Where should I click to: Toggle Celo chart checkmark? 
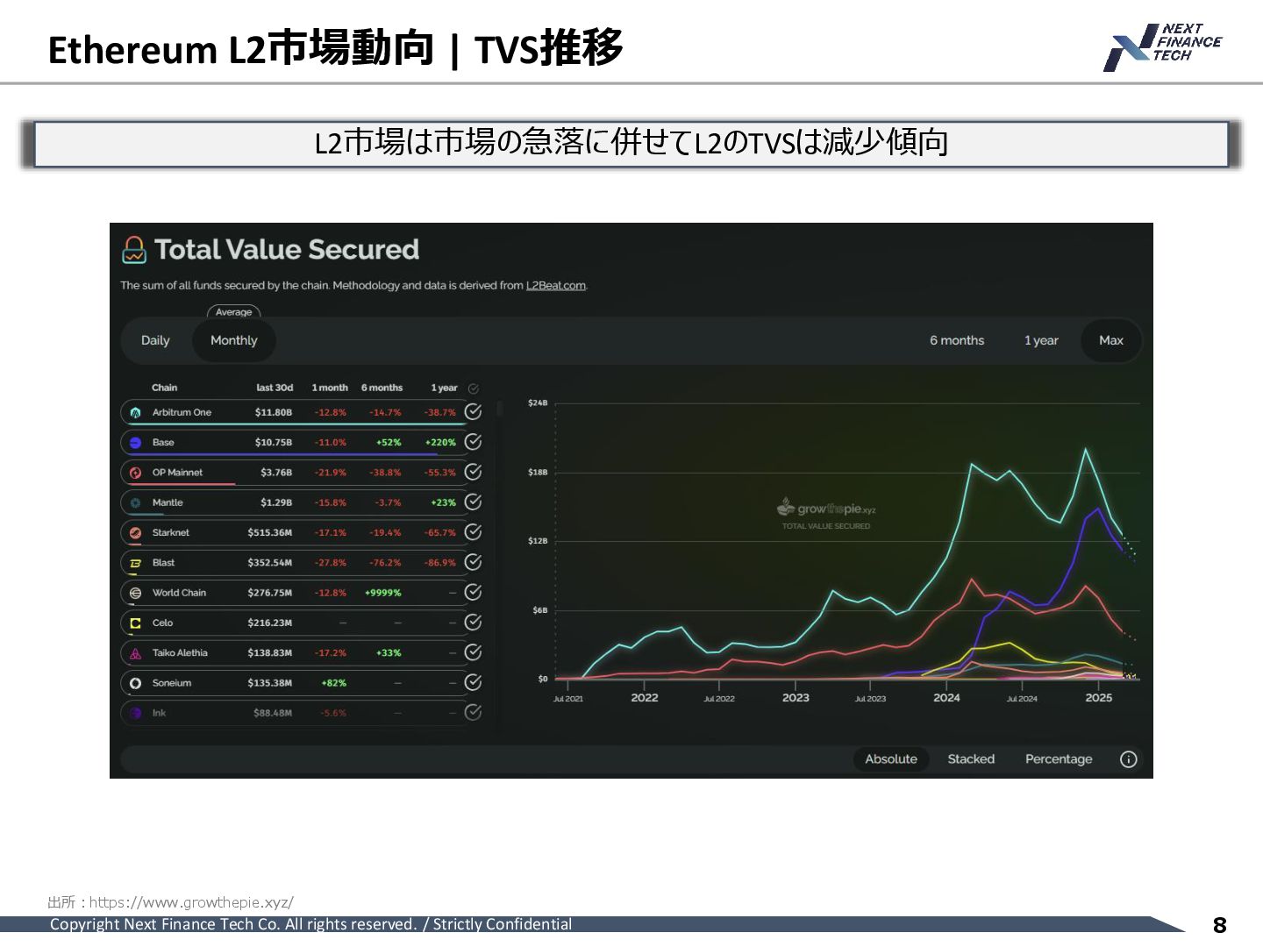coord(473,622)
